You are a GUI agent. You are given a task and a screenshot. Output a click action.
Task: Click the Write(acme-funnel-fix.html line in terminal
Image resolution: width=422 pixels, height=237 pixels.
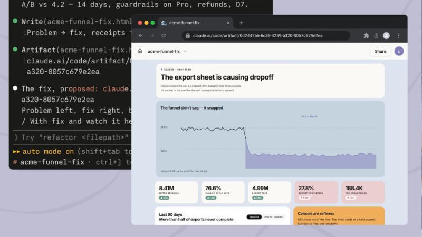[76, 22]
